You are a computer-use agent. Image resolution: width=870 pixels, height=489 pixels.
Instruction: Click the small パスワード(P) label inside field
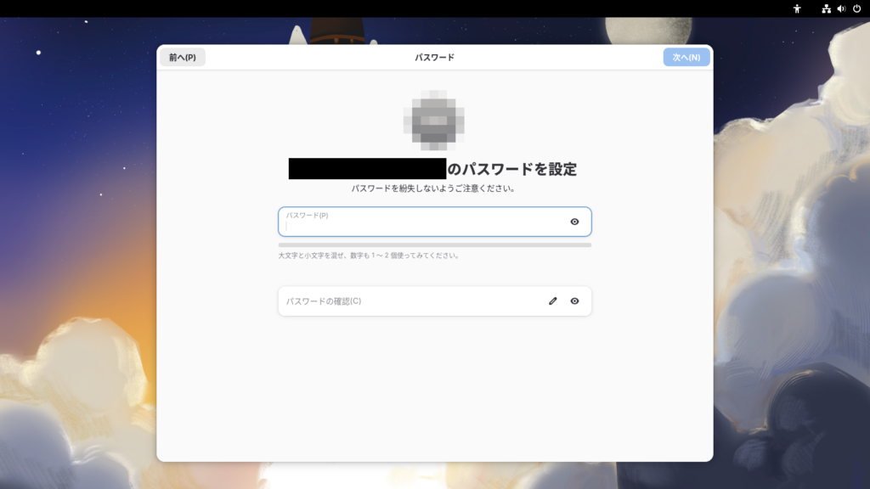pos(307,215)
